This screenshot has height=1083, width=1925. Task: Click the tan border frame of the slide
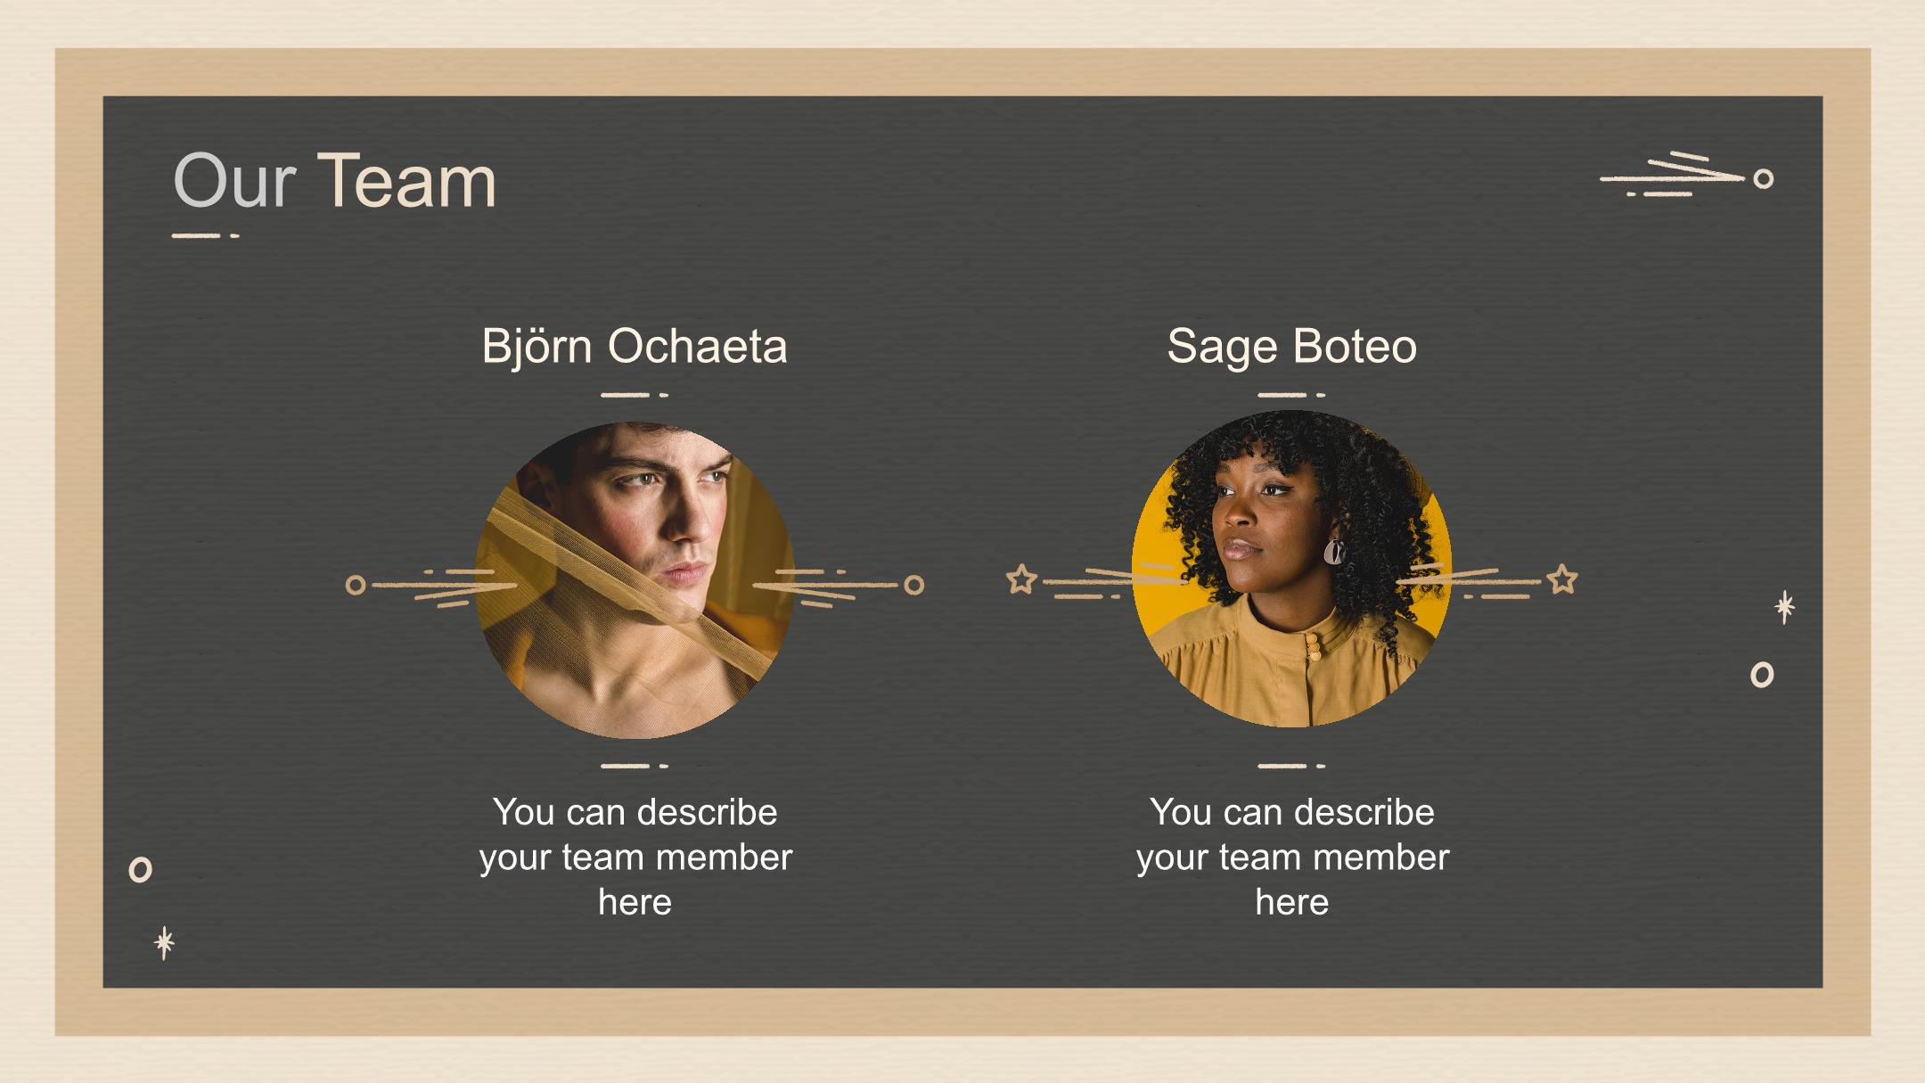click(962, 72)
